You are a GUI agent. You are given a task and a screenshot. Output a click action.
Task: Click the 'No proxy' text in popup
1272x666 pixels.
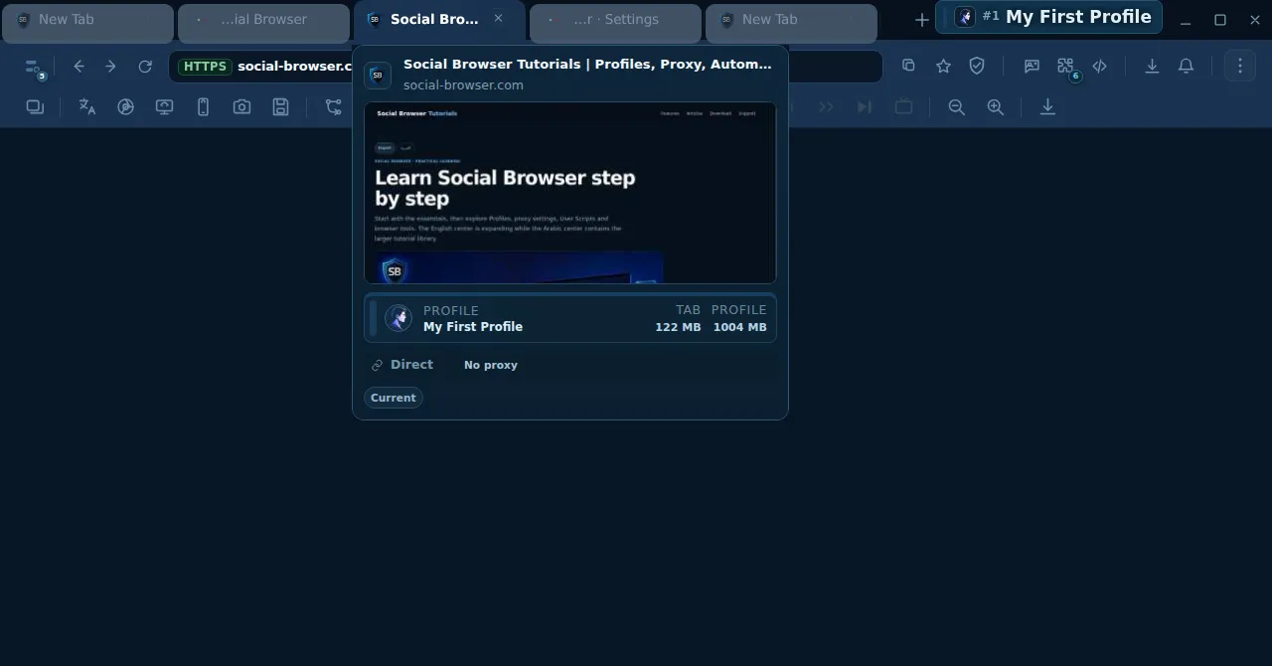pos(491,365)
